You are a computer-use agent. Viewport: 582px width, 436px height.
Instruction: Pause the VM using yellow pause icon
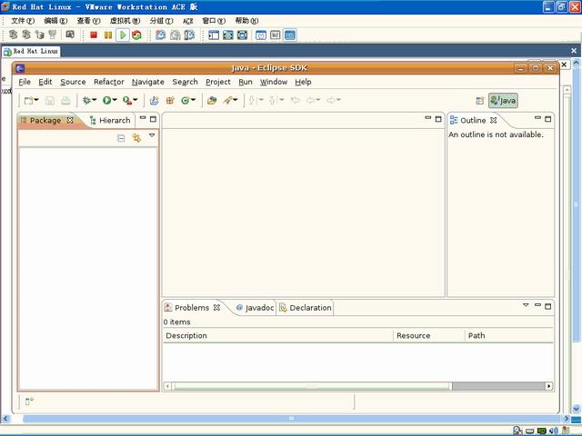[108, 35]
